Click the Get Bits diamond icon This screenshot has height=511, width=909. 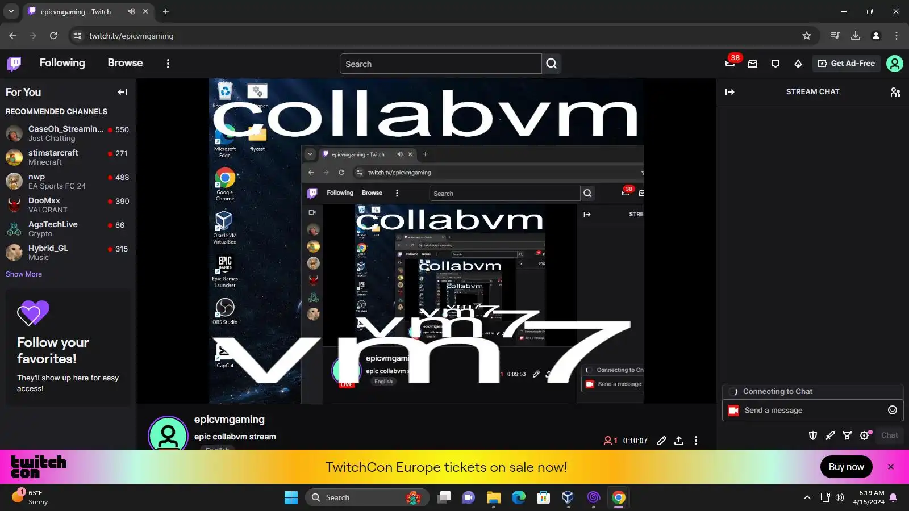click(798, 64)
